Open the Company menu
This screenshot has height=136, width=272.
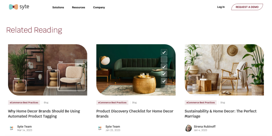(99, 7)
